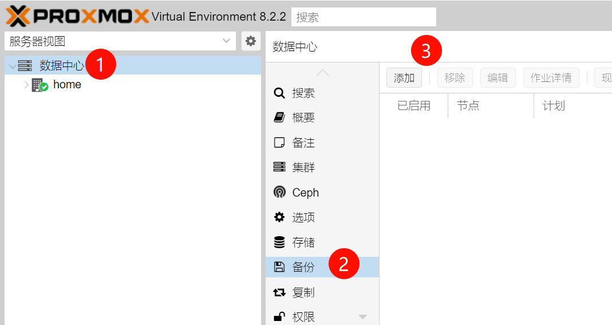Click the 作业详情 button
612x325 pixels.
(551, 78)
